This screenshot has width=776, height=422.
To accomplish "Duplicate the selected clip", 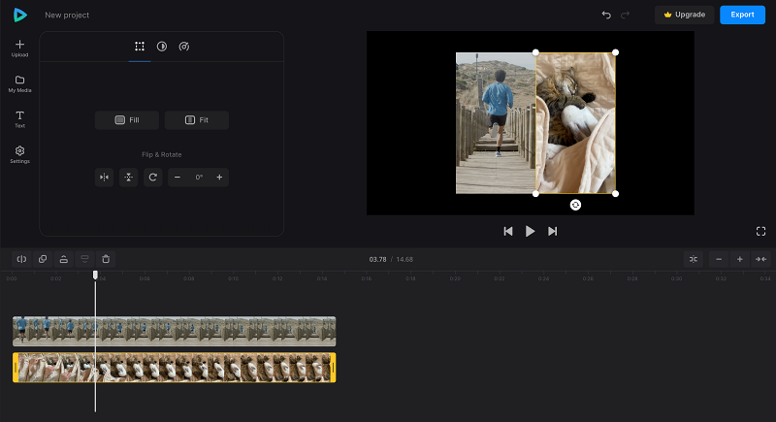I will [43, 259].
